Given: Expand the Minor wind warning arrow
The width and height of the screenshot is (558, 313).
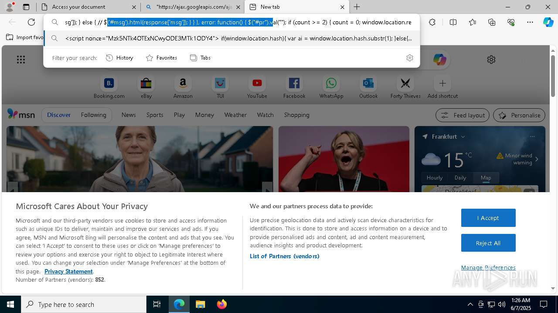Looking at the screenshot, I should [x=537, y=159].
